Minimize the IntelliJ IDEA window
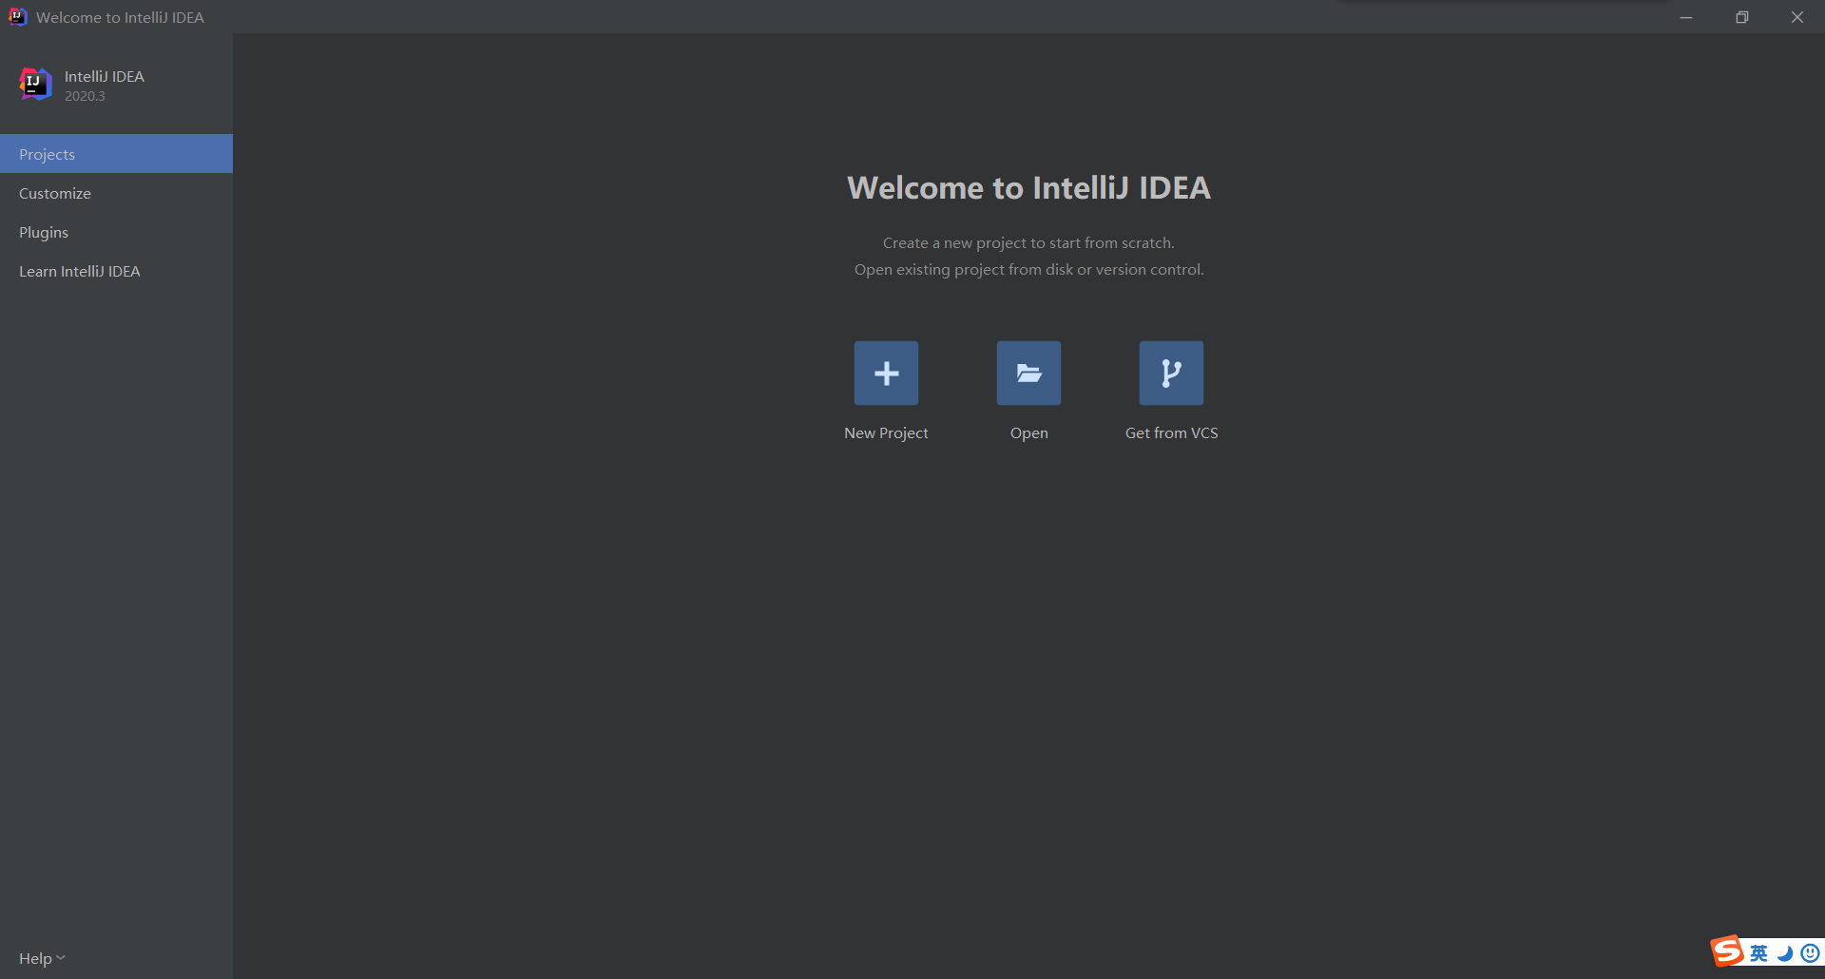 point(1686,17)
